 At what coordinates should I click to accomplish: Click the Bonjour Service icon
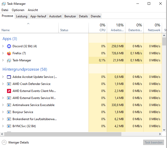[x=9, y=112]
